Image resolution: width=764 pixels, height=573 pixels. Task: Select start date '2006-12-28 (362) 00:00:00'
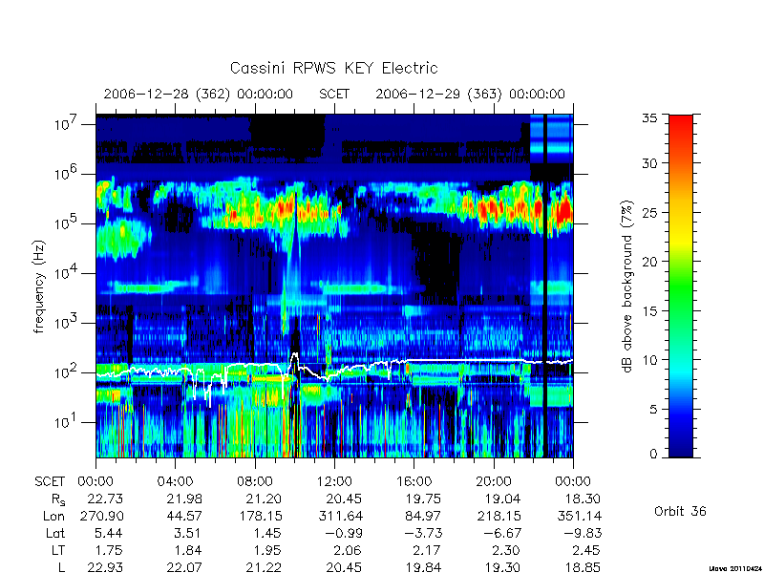[x=199, y=94]
